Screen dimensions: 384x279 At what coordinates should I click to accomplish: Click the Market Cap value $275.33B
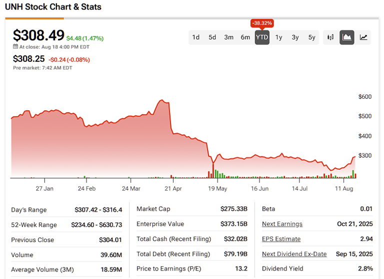tap(234, 209)
